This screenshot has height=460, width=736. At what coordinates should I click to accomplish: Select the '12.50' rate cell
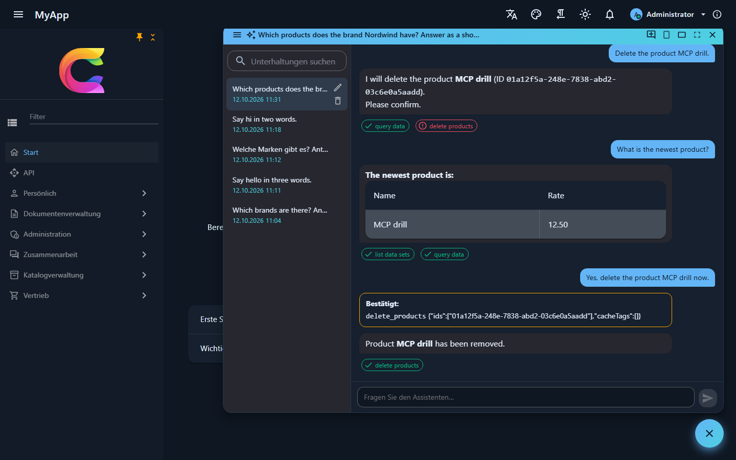(x=603, y=224)
